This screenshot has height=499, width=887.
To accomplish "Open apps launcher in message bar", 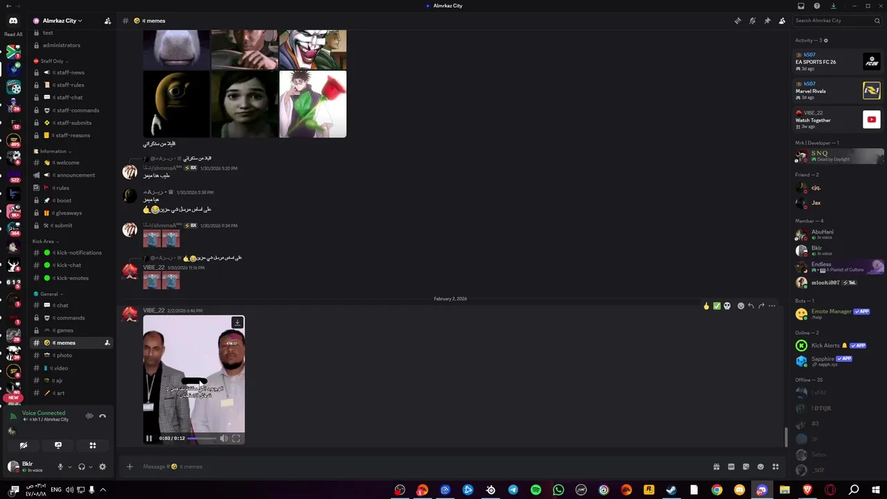I will [775, 466].
